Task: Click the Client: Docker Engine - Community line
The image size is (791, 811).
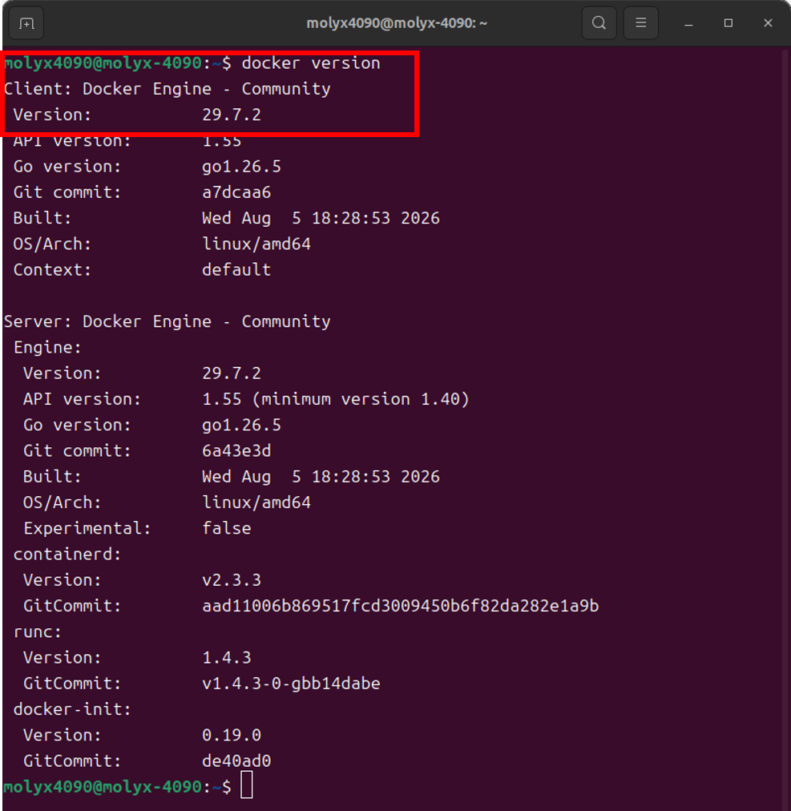Action: (167, 89)
